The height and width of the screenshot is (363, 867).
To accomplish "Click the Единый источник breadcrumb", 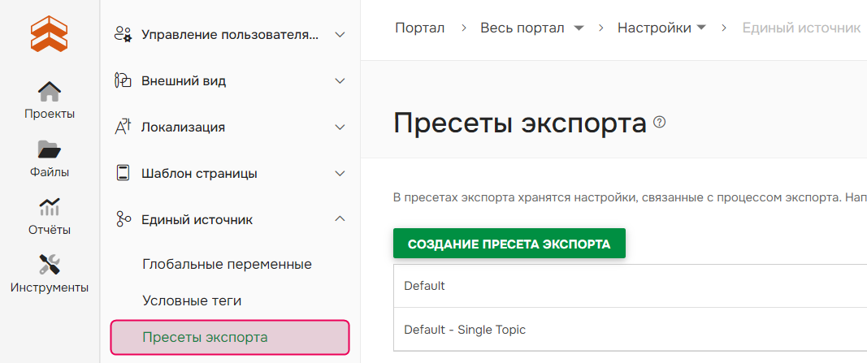I will [x=801, y=28].
